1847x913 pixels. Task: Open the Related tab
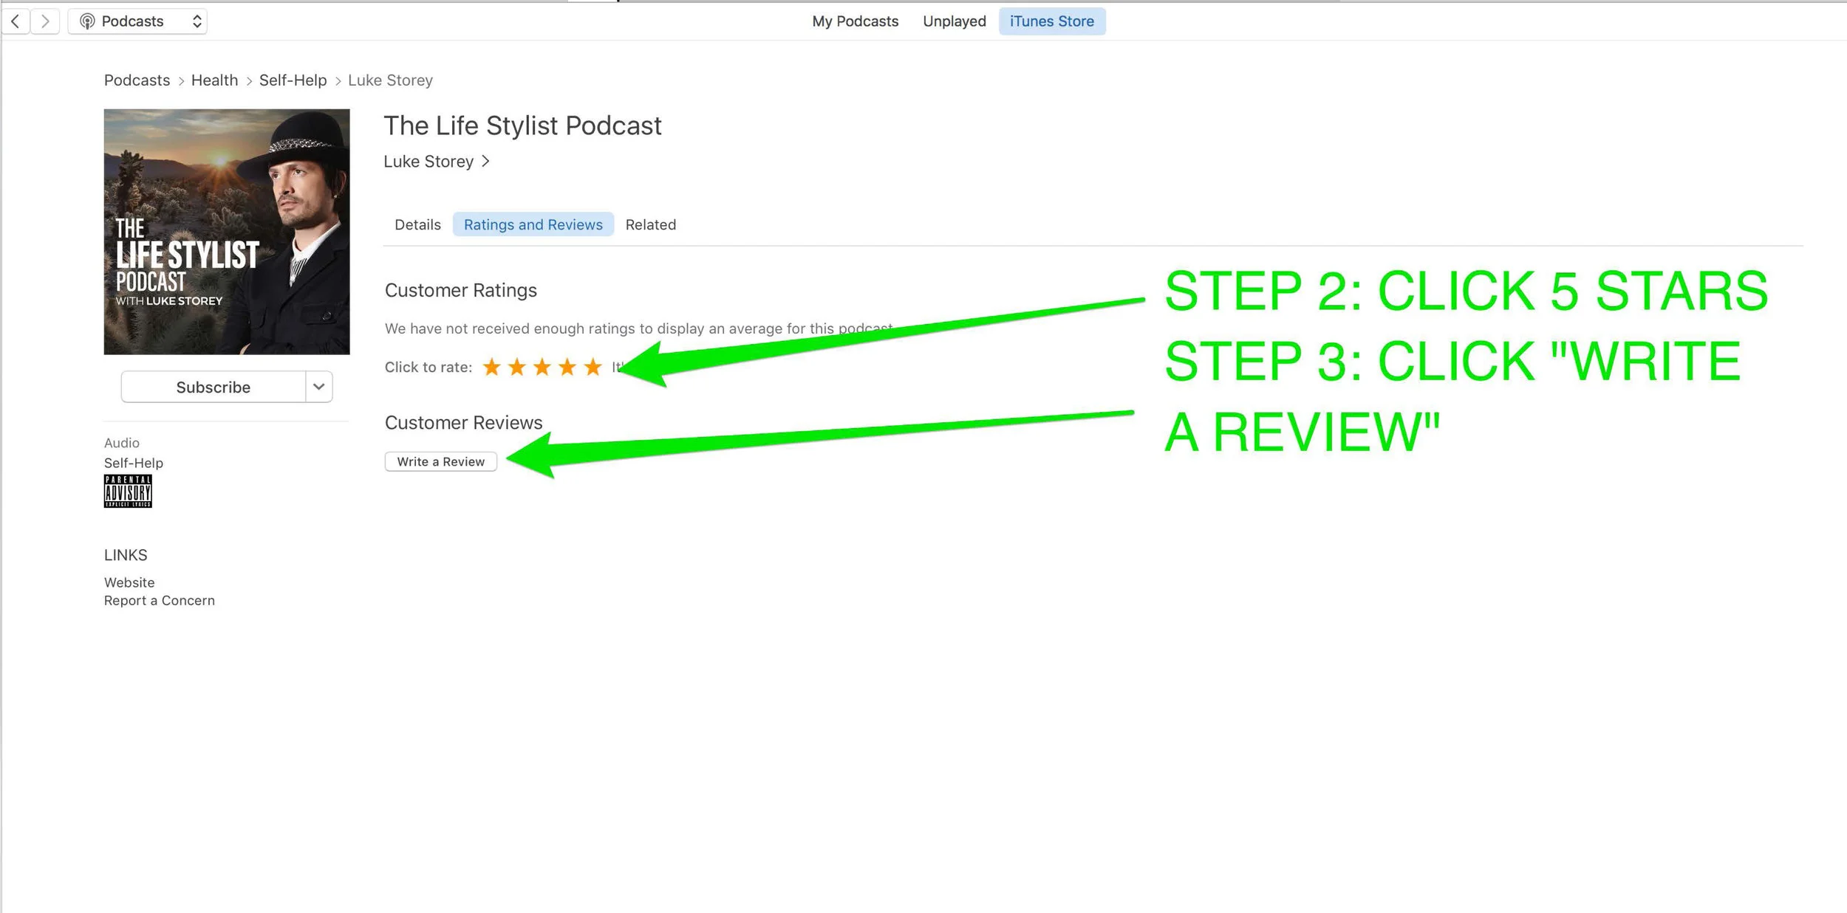coord(650,224)
